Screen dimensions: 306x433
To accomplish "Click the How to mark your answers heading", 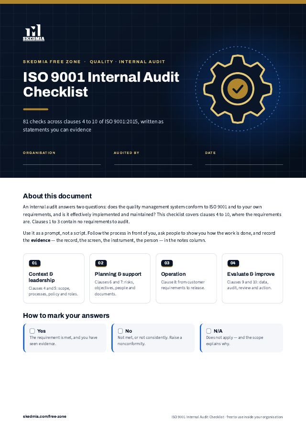I will (x=66, y=315).
